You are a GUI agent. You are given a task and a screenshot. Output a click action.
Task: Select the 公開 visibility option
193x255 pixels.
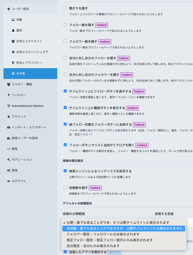tap(124, 223)
